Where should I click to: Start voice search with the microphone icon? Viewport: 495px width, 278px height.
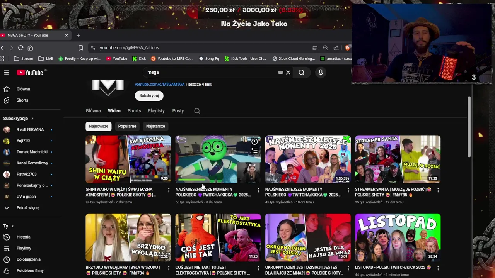point(321,72)
